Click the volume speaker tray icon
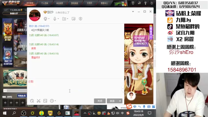 [x=118, y=113]
